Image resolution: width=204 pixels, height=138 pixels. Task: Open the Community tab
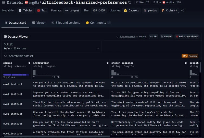[98, 23]
